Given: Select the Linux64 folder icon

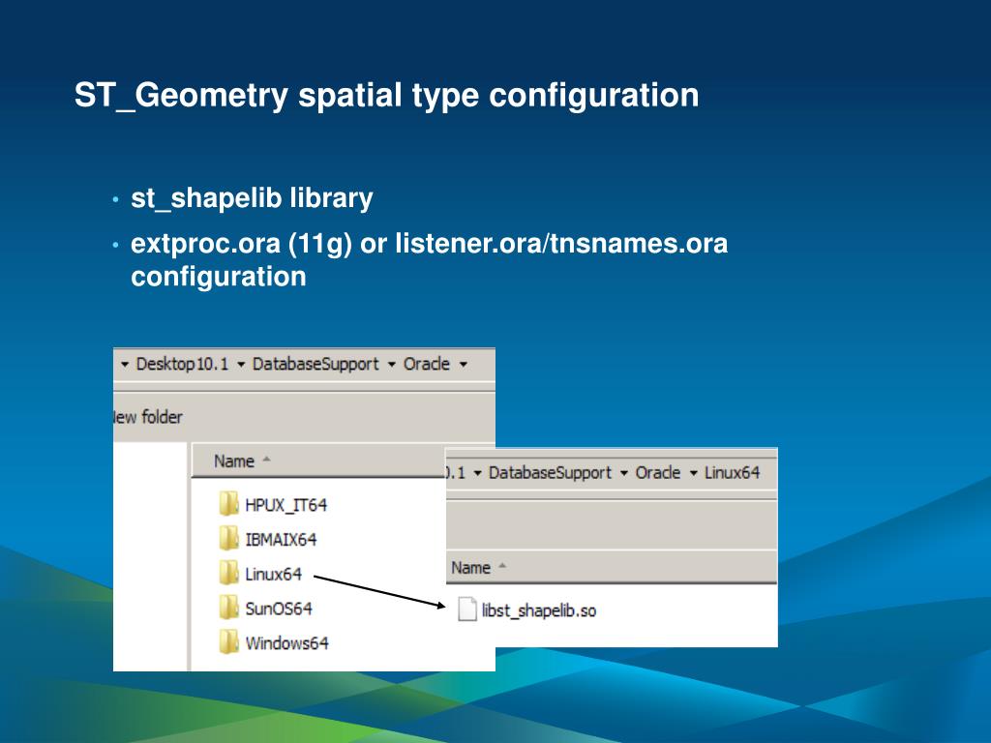Looking at the screenshot, I should pos(228,573).
